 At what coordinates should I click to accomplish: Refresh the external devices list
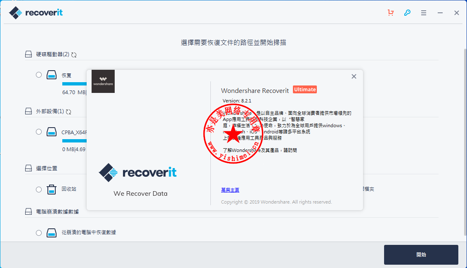(68, 111)
